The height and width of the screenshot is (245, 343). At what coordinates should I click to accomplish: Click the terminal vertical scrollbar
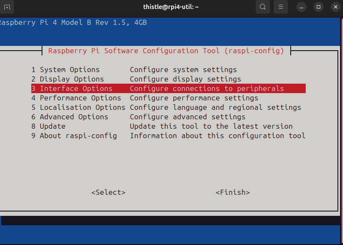342,131
